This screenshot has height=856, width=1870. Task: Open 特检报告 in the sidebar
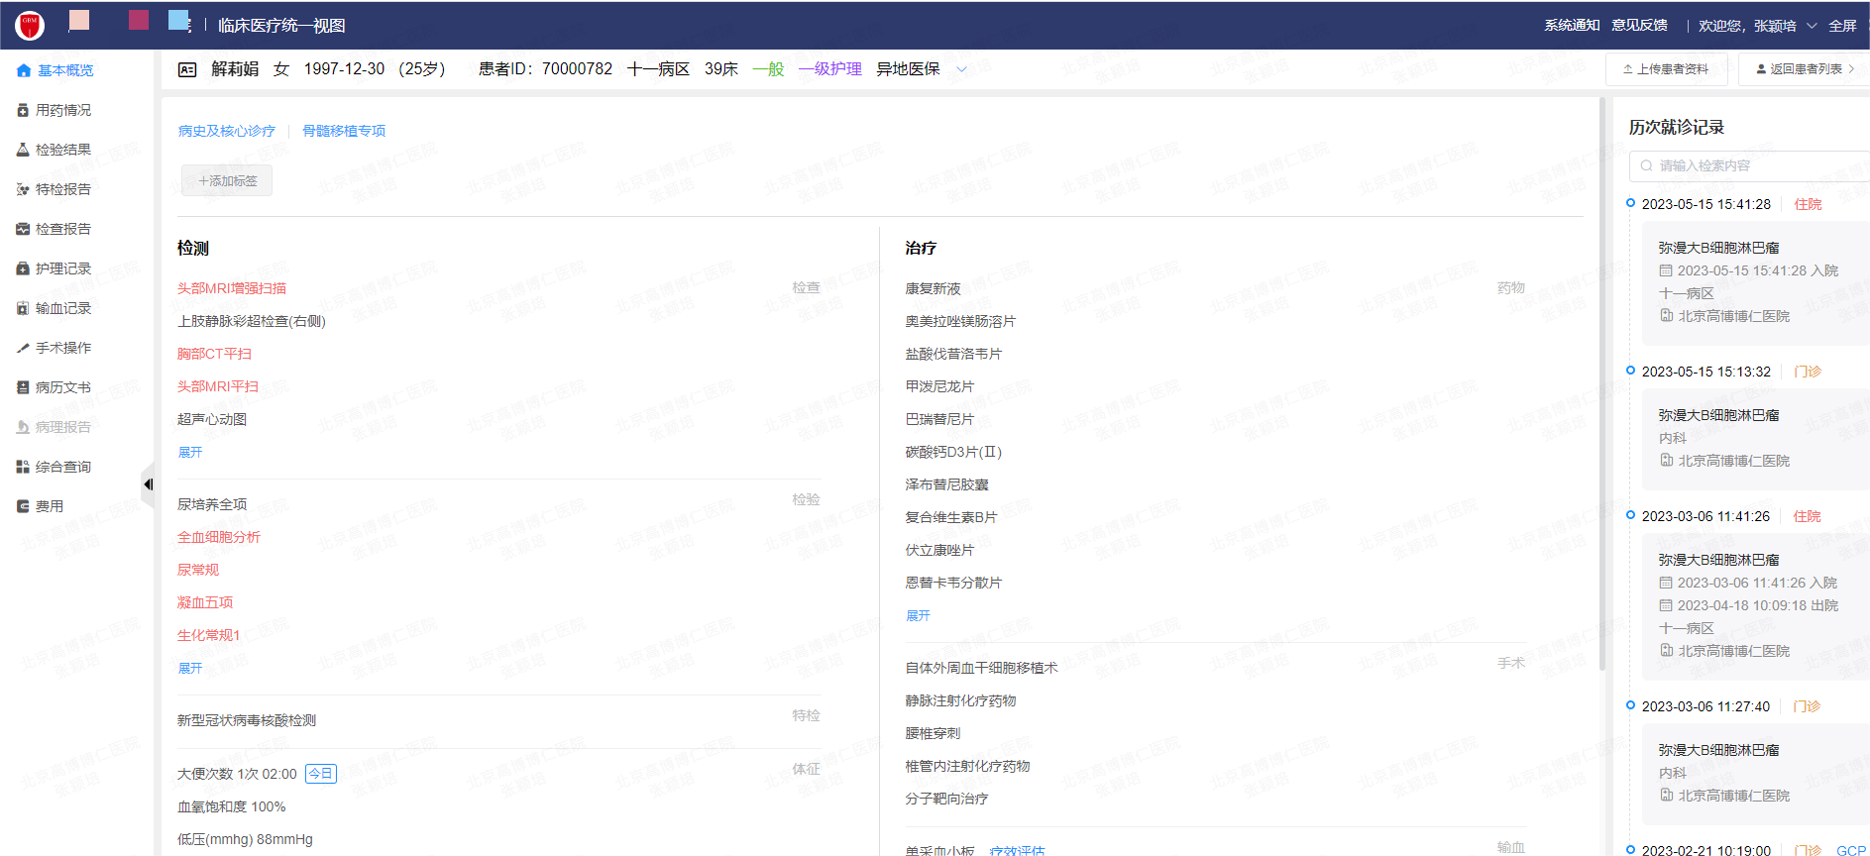pos(63,189)
